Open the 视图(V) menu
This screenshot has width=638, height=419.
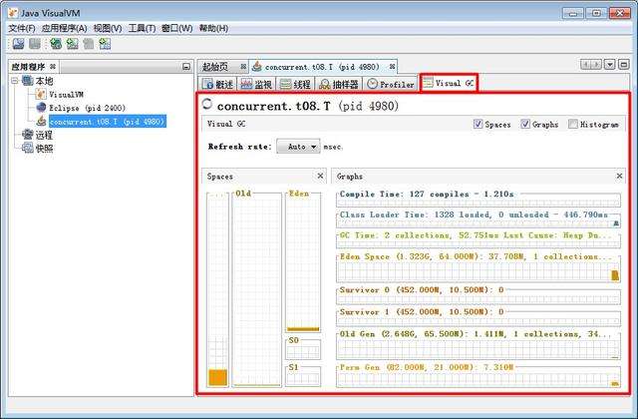[x=108, y=29]
